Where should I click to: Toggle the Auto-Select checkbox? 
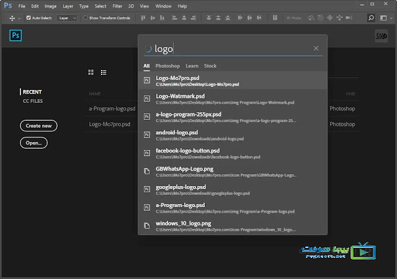point(29,18)
